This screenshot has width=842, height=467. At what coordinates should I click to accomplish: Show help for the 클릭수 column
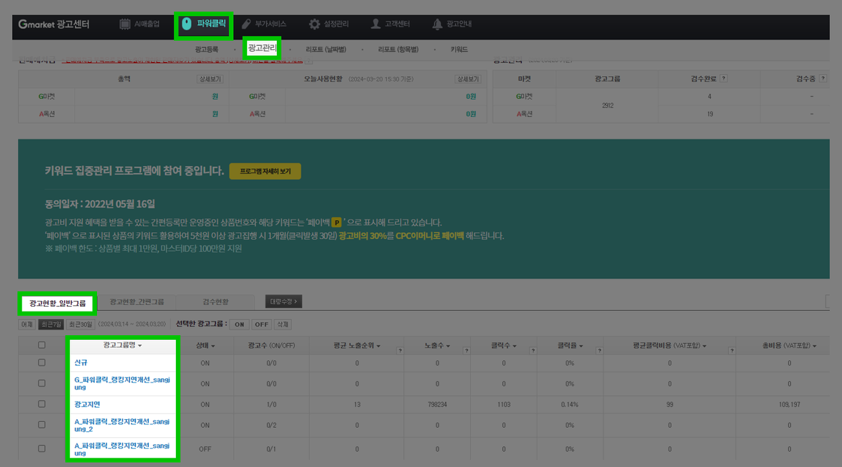pyautogui.click(x=532, y=351)
